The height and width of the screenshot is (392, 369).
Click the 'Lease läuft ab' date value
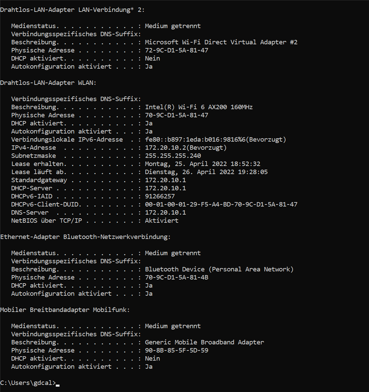(x=206, y=172)
